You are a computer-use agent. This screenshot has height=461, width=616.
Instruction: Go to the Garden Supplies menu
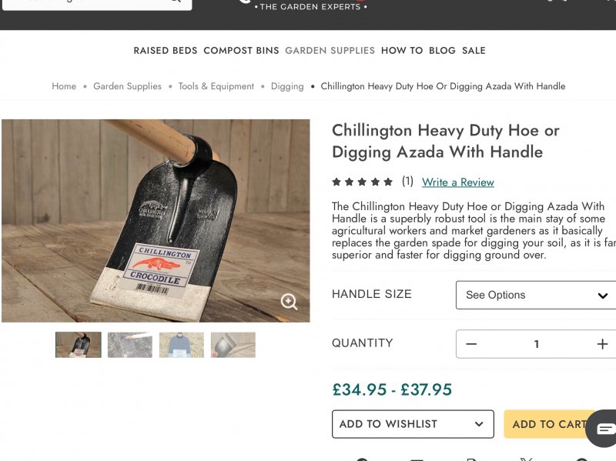(x=330, y=51)
